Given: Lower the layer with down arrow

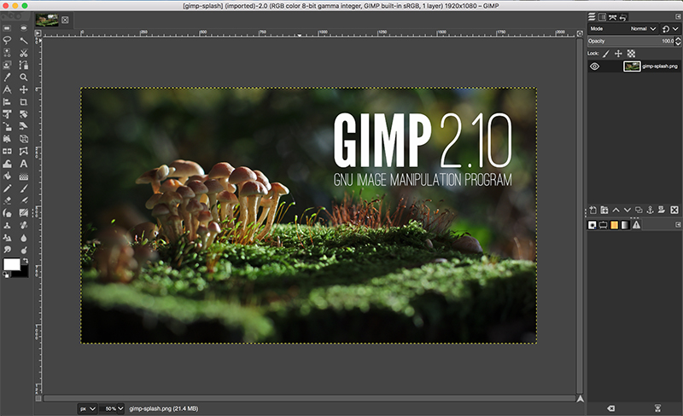Looking at the screenshot, I should point(628,211).
